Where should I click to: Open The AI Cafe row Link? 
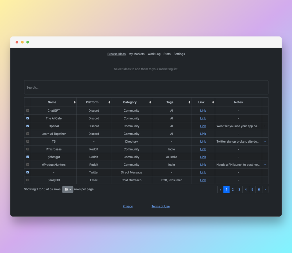203,119
